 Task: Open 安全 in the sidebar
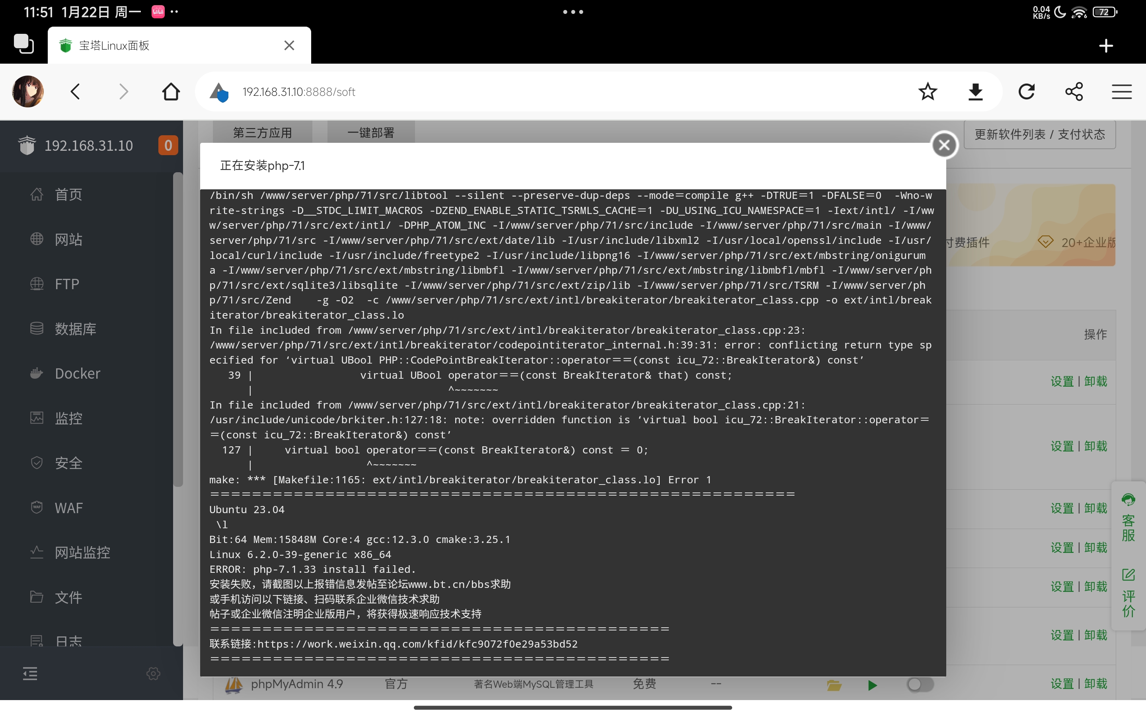tap(69, 463)
